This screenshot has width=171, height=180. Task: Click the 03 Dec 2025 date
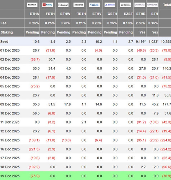point(10,68)
